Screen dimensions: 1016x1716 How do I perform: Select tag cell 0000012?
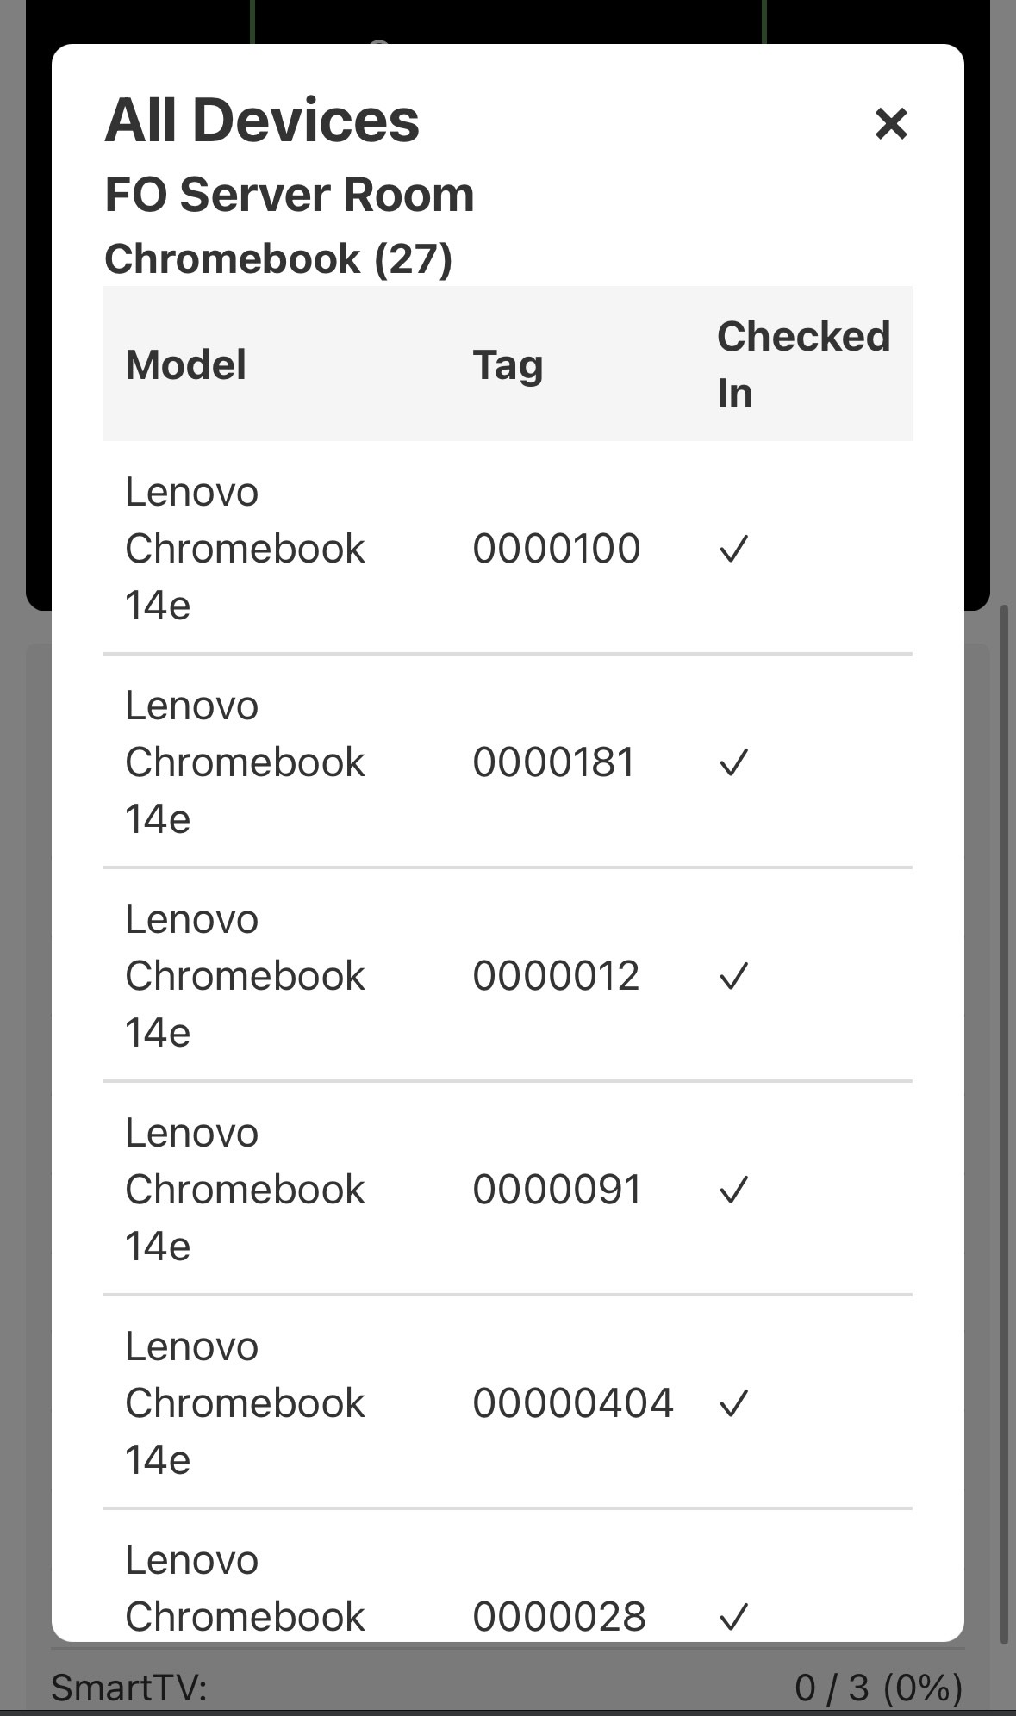pos(556,976)
